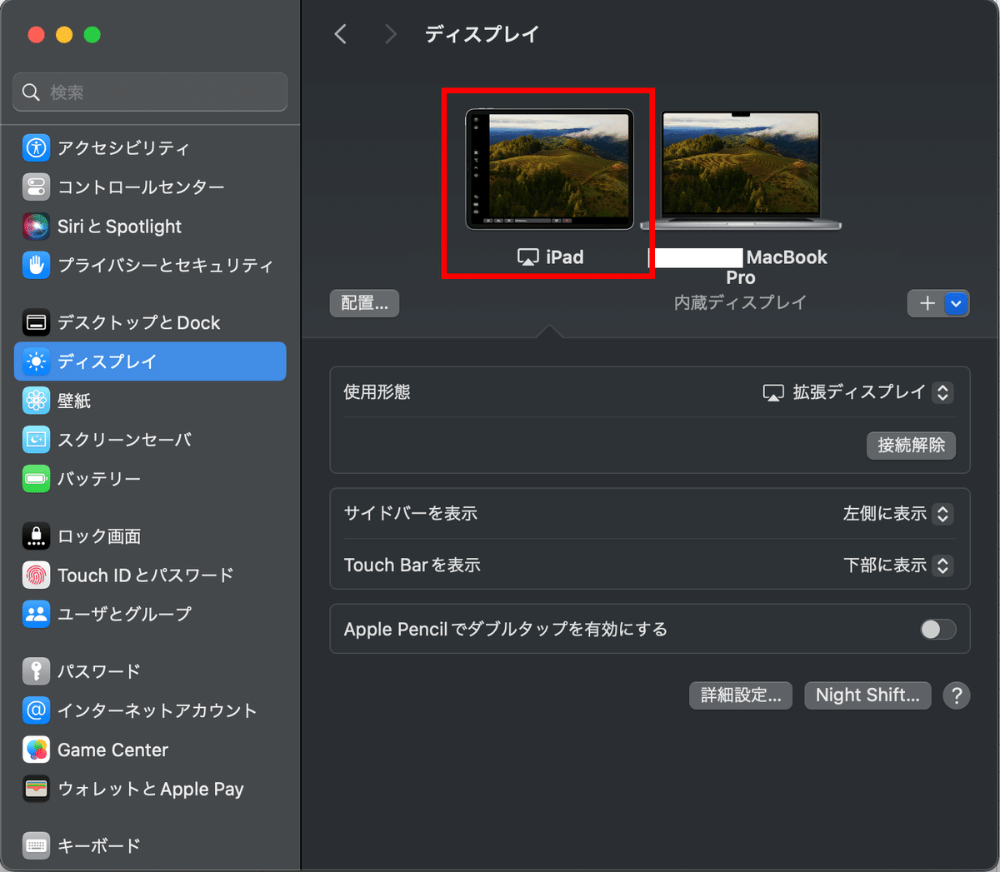
Task: Expand the blue arrow next to plus button
Action: 957,304
